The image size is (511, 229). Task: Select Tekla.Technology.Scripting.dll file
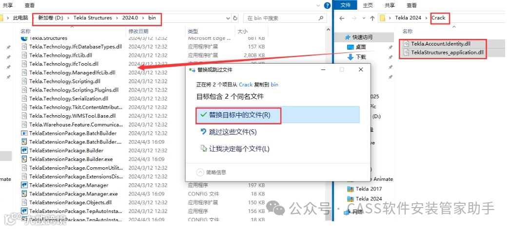coord(65,81)
